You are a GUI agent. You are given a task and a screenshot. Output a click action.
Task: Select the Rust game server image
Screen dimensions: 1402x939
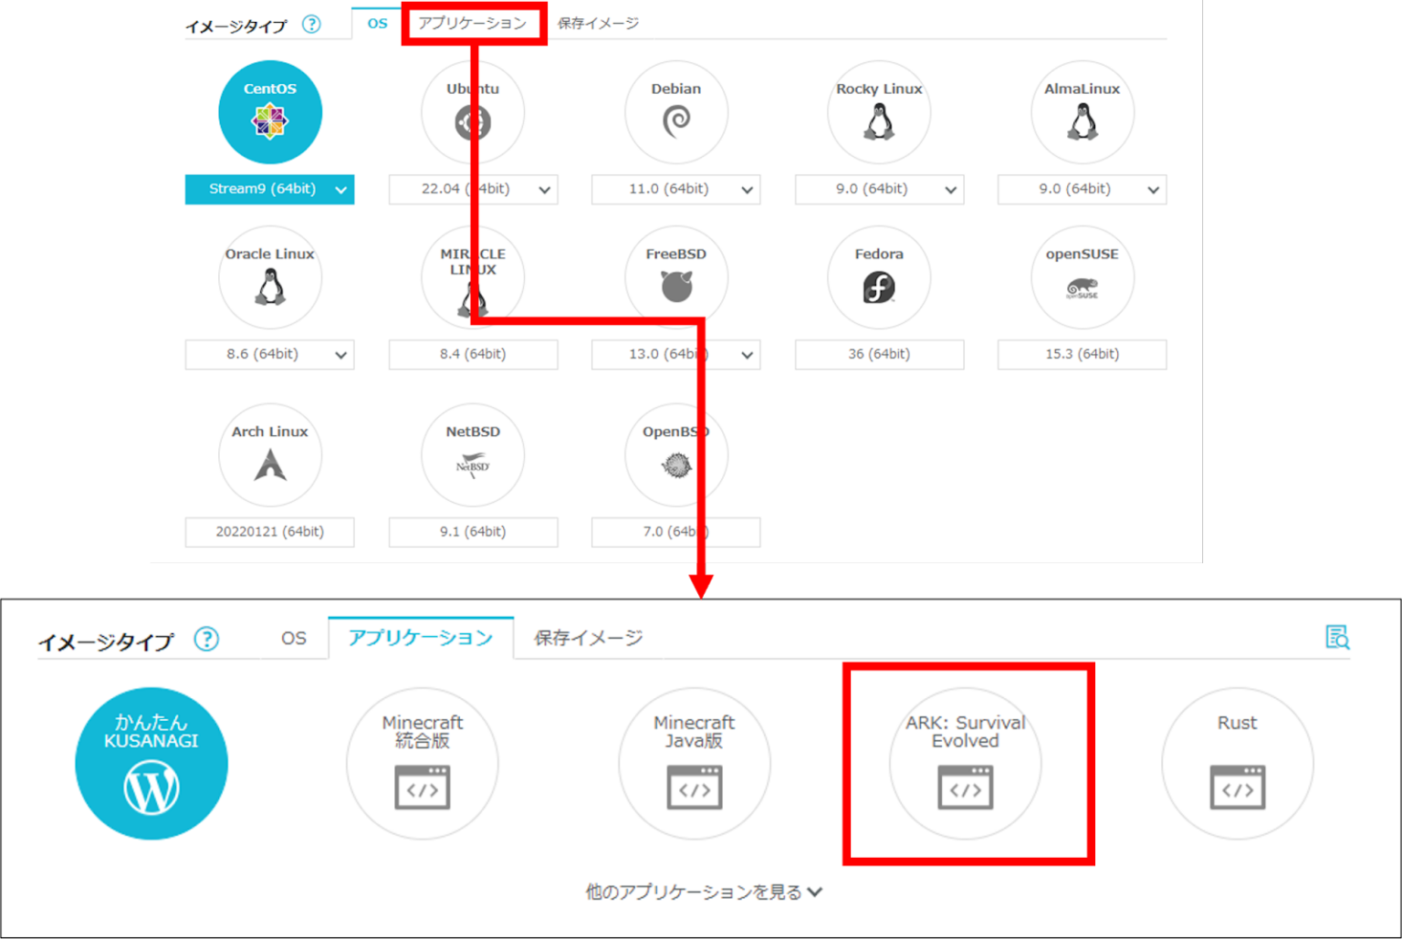click(1237, 765)
